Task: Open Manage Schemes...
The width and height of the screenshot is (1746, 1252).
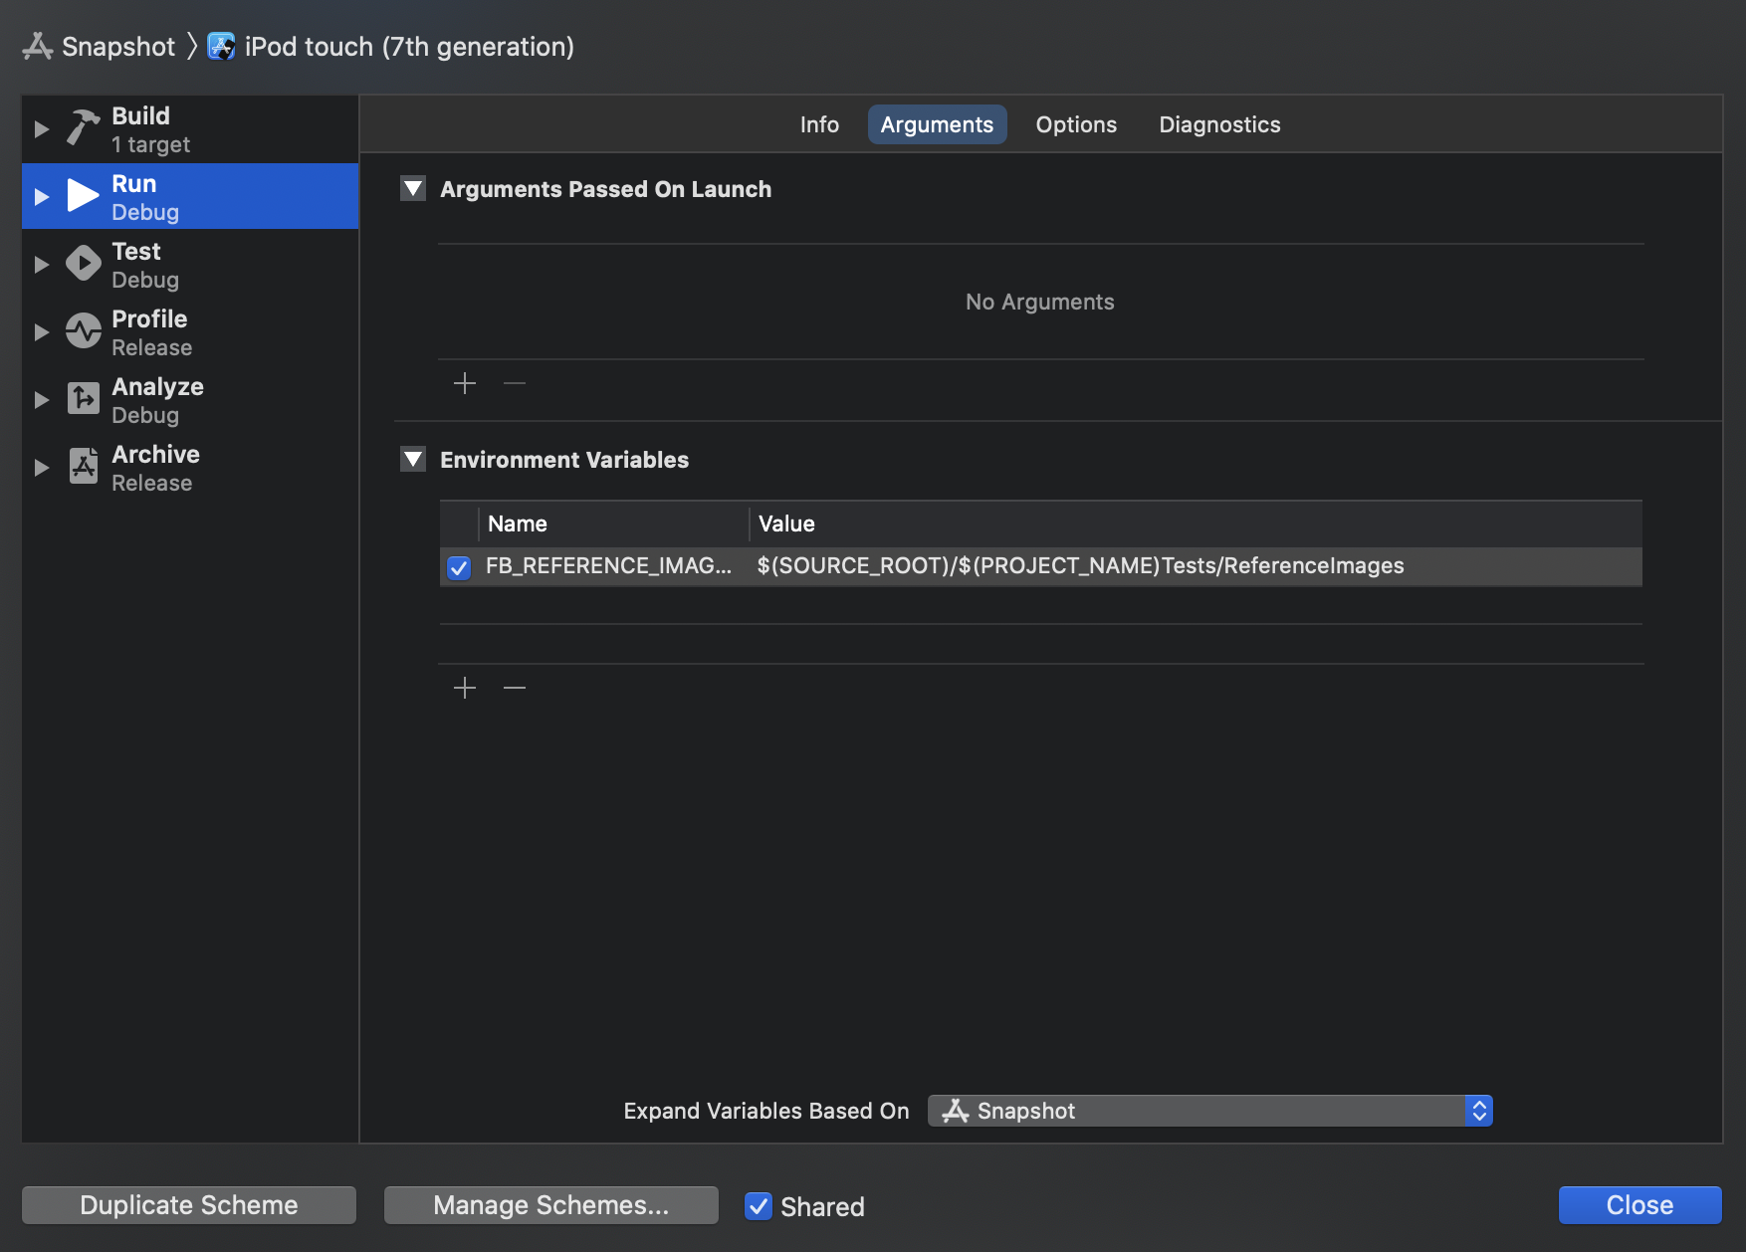Action: (551, 1205)
